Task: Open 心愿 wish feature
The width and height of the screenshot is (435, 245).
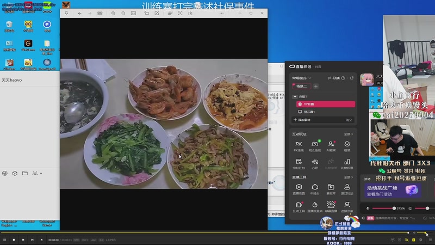Action: click(x=315, y=164)
